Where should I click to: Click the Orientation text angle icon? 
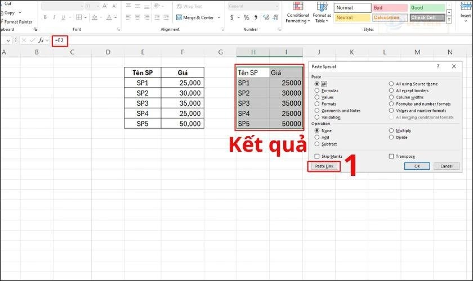(x=157, y=6)
